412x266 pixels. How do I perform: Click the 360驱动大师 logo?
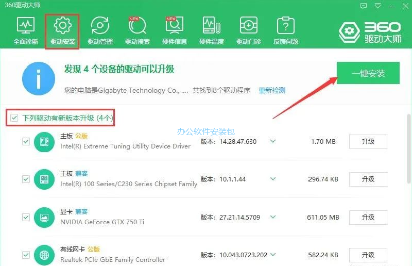(x=370, y=32)
